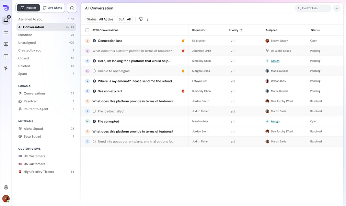Open the app logo at top left
This screenshot has height=206, width=346.
point(5,7)
